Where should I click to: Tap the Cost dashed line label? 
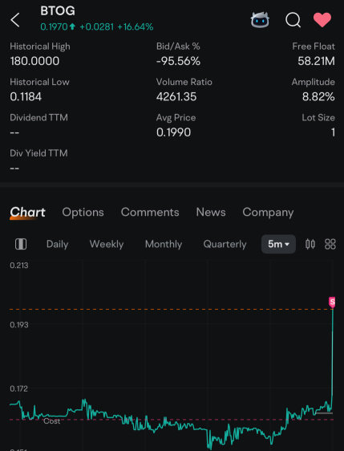pyautogui.click(x=52, y=421)
